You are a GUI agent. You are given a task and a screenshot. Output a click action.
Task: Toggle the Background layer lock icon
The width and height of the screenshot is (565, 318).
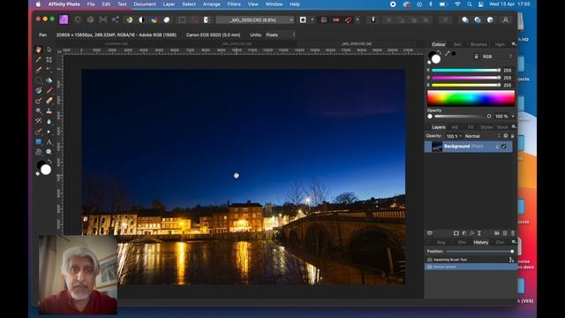coord(497,147)
